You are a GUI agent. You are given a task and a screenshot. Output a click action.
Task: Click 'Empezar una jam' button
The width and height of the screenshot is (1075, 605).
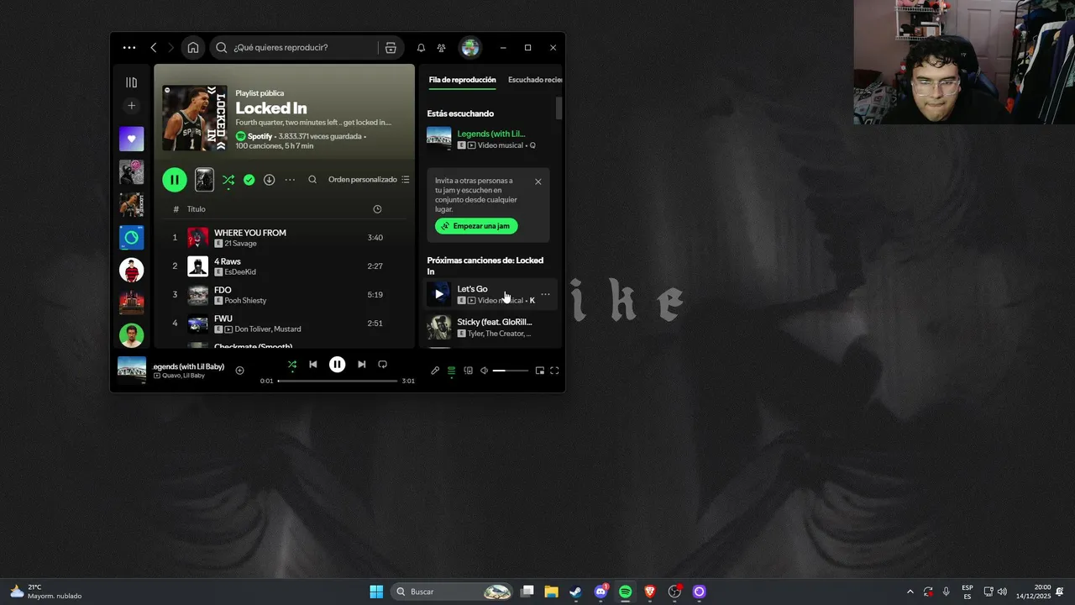point(476,226)
